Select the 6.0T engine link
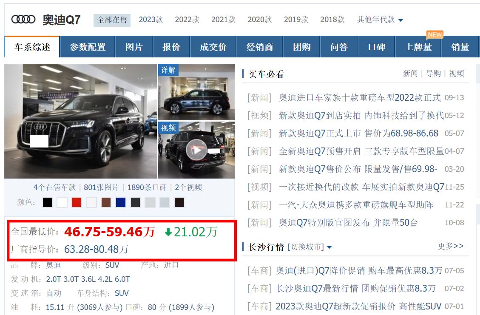480x315 pixels. tap(122, 279)
